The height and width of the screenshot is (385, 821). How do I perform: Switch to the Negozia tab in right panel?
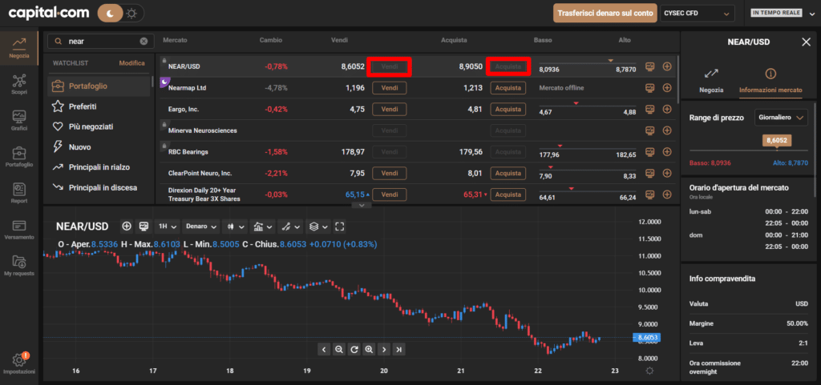click(x=711, y=81)
